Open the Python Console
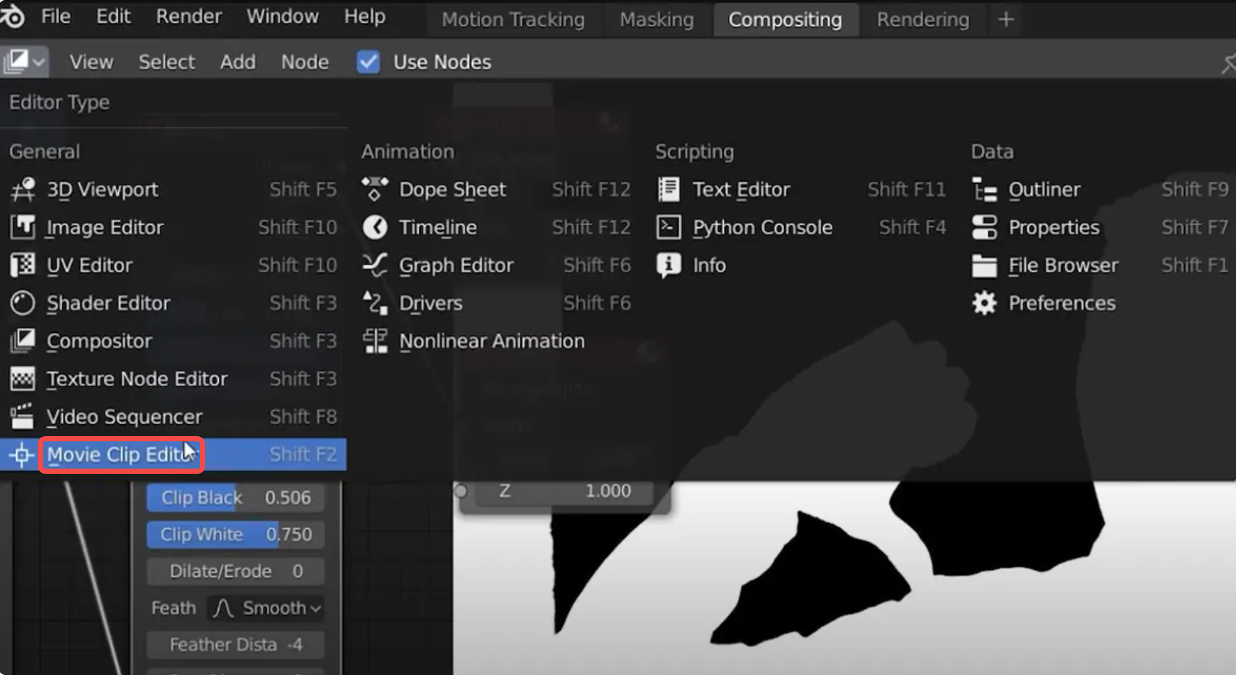Screen dimensions: 1236x675 (x=763, y=227)
